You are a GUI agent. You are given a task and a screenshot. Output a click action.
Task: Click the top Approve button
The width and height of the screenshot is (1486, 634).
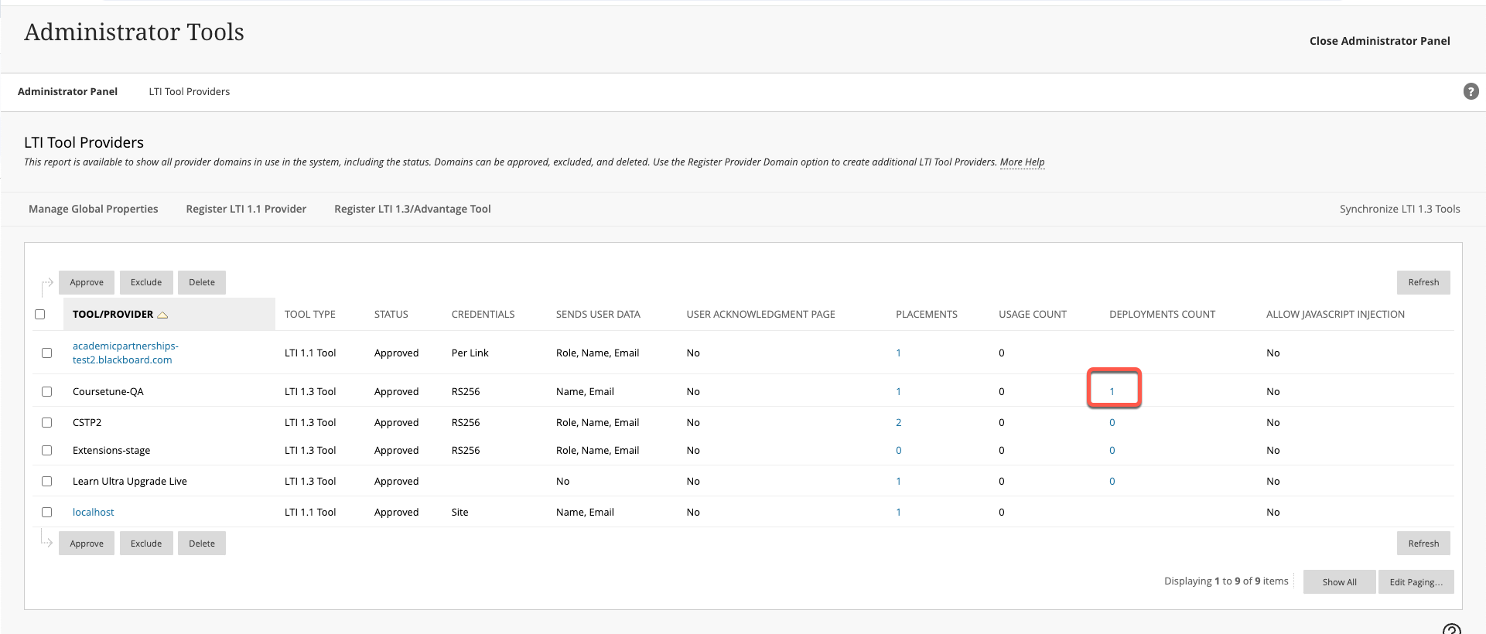(87, 282)
